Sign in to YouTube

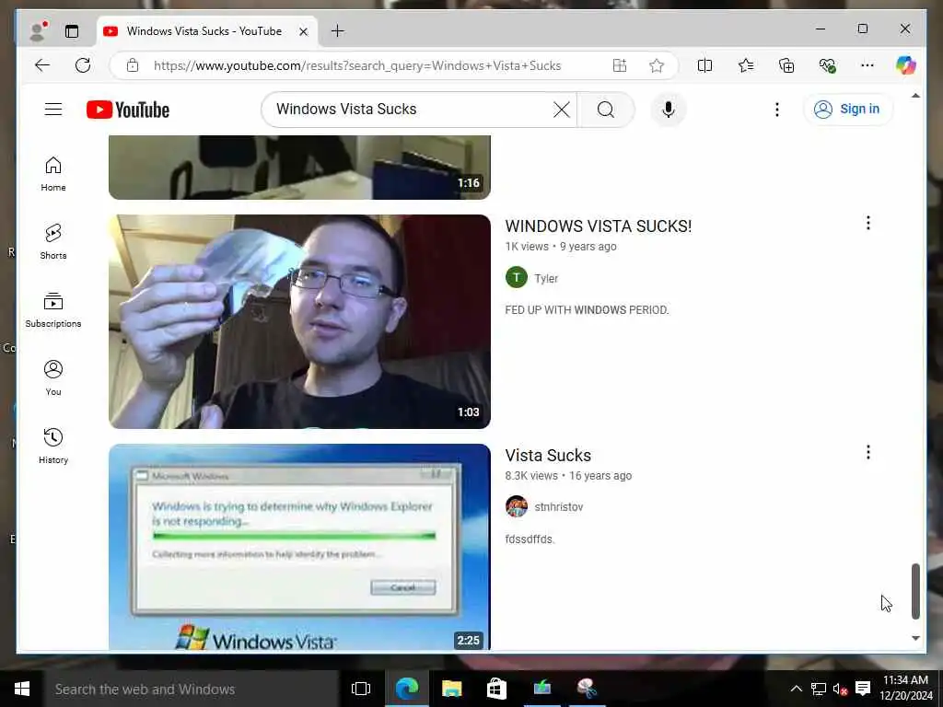point(847,109)
